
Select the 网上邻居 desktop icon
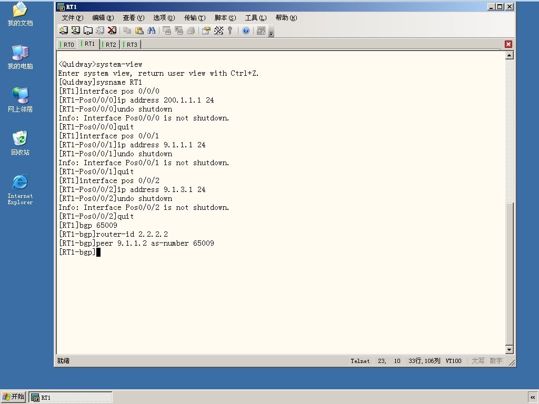tap(21, 100)
